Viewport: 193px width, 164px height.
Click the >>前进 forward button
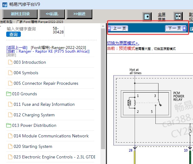(79, 14)
